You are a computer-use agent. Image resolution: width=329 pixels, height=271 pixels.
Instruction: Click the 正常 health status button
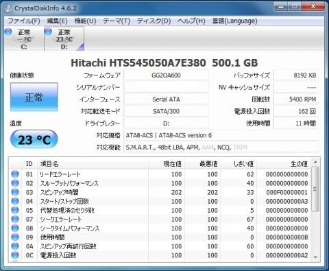pyautogui.click(x=34, y=97)
